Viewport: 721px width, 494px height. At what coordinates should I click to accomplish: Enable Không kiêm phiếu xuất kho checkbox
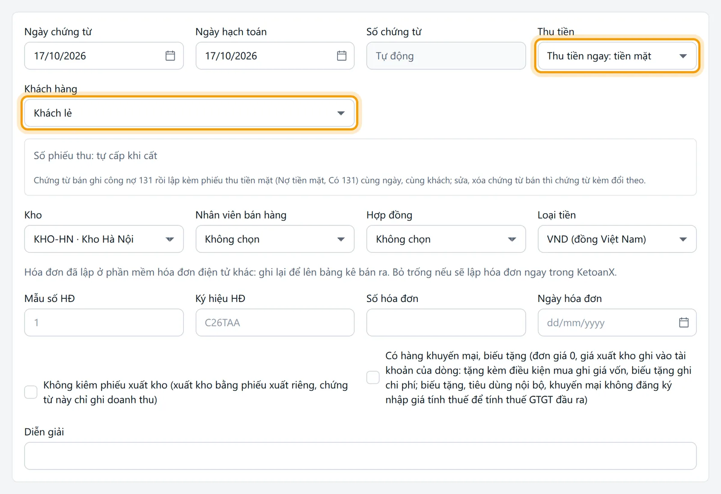31,392
